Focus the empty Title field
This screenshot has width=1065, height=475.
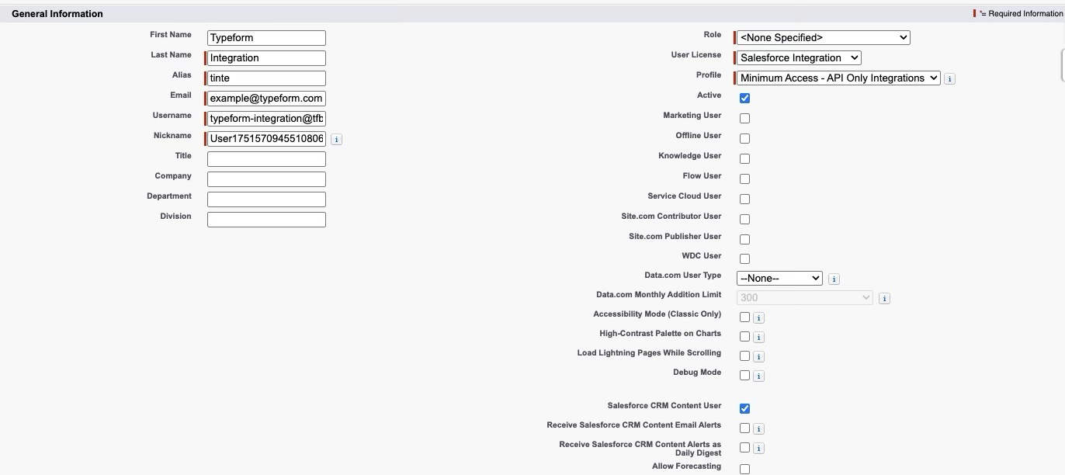click(x=266, y=159)
